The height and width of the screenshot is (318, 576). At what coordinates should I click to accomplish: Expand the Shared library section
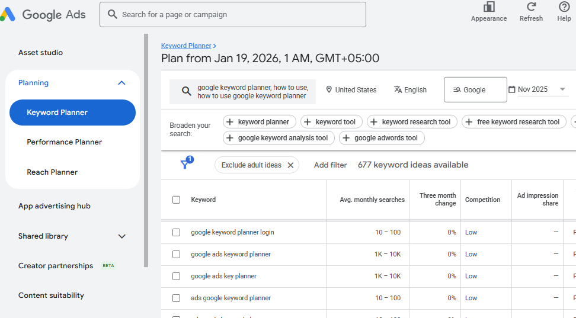(x=121, y=236)
